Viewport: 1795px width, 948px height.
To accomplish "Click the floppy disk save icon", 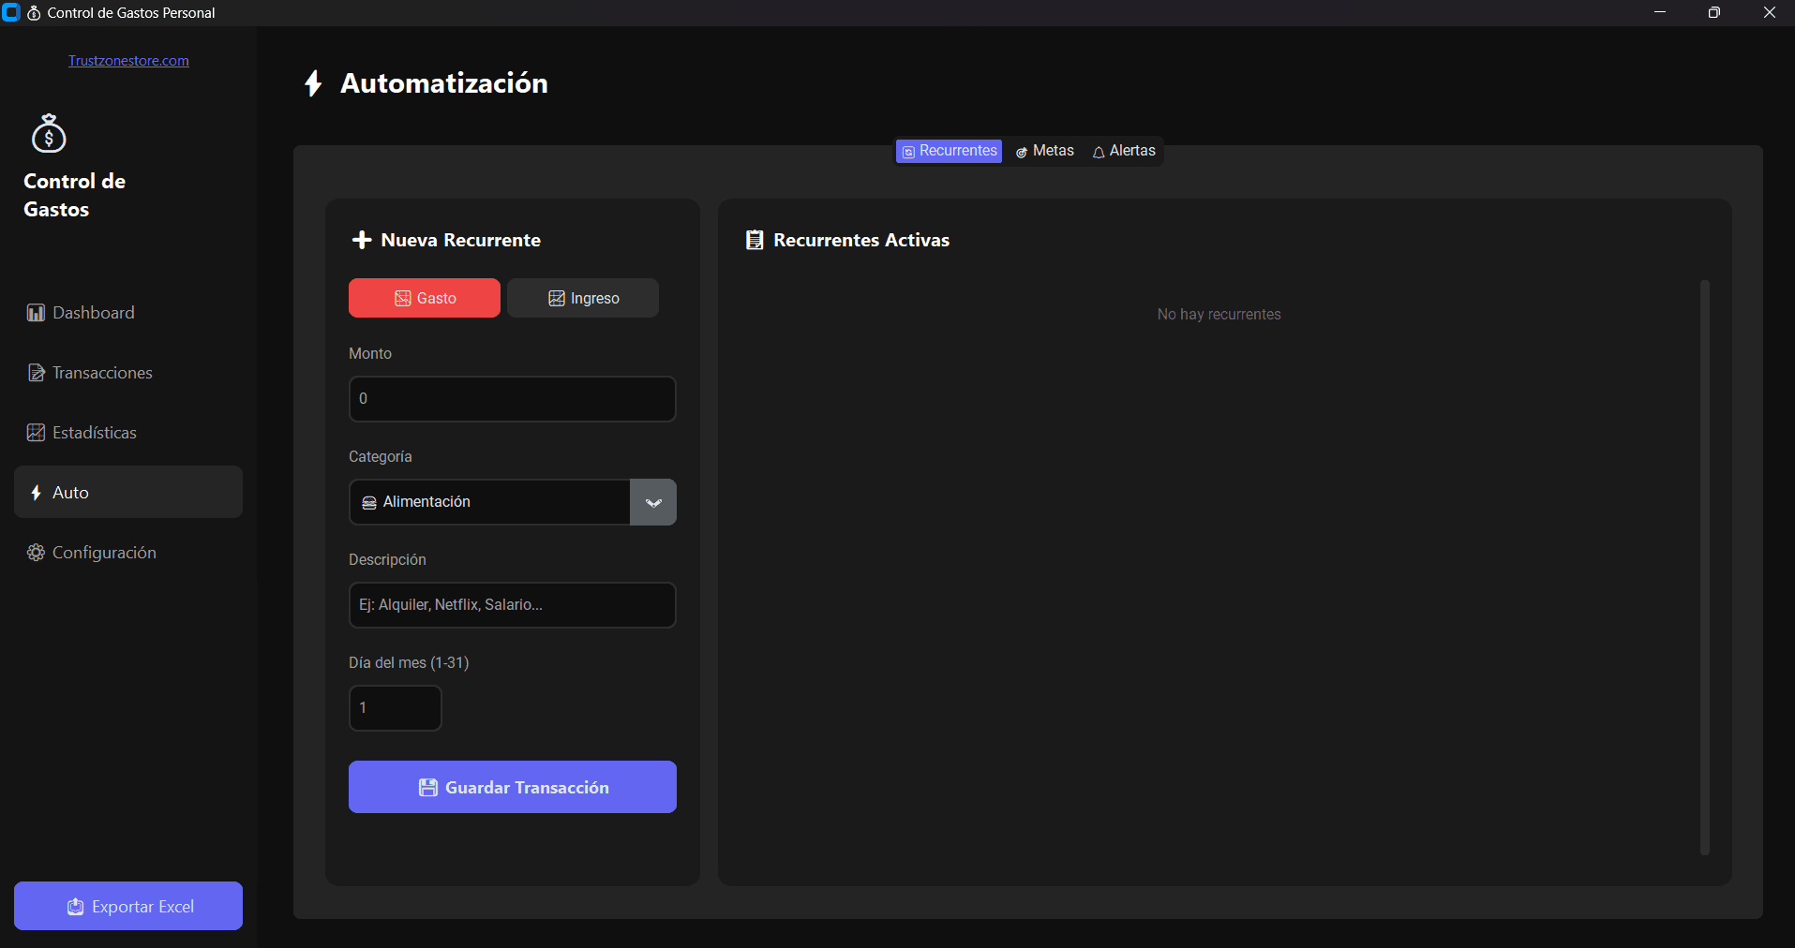I will (x=428, y=788).
